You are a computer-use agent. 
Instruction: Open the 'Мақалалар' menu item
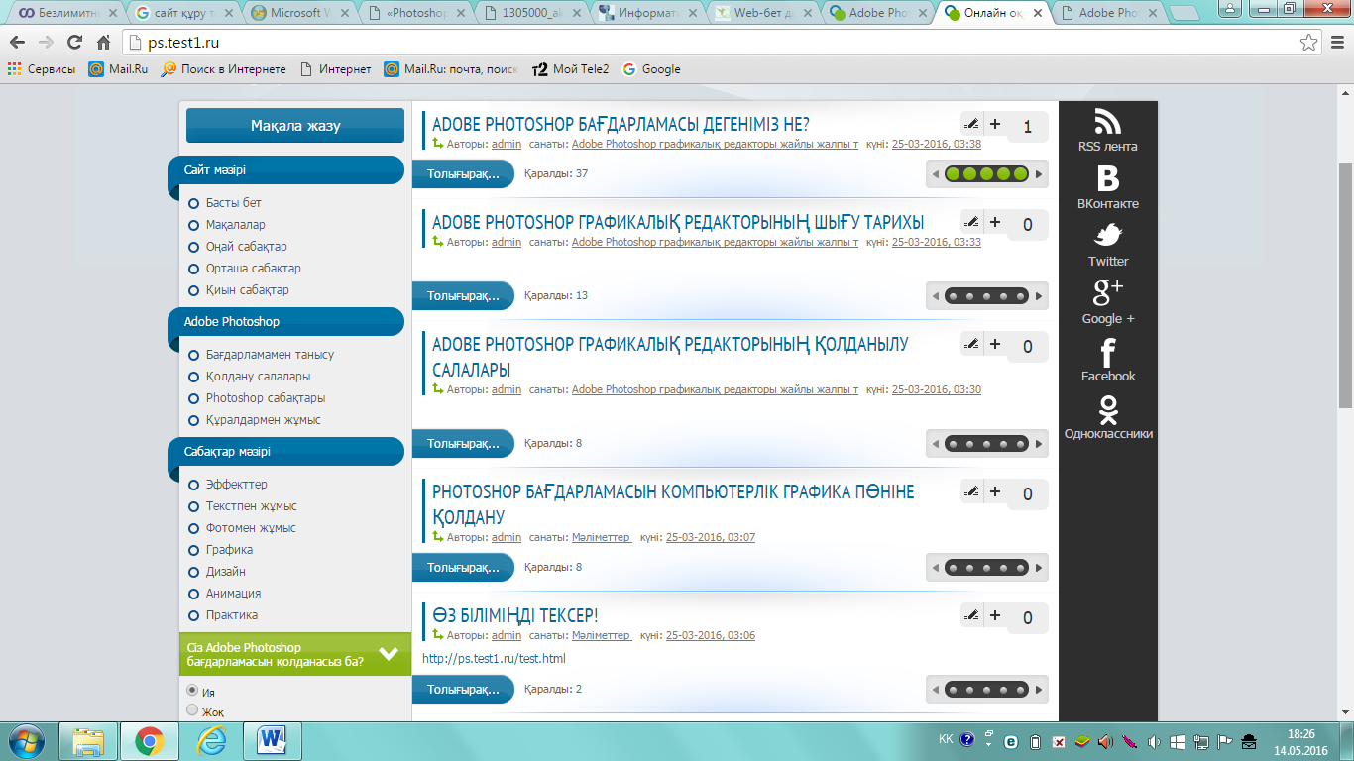tap(236, 224)
